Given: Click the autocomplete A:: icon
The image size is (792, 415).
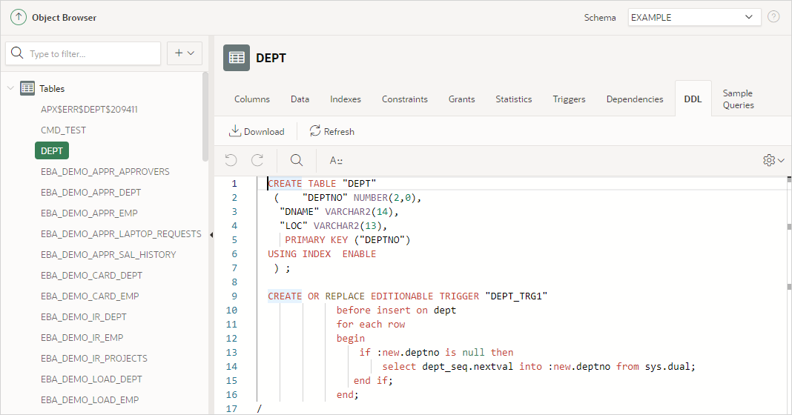Looking at the screenshot, I should (x=337, y=160).
